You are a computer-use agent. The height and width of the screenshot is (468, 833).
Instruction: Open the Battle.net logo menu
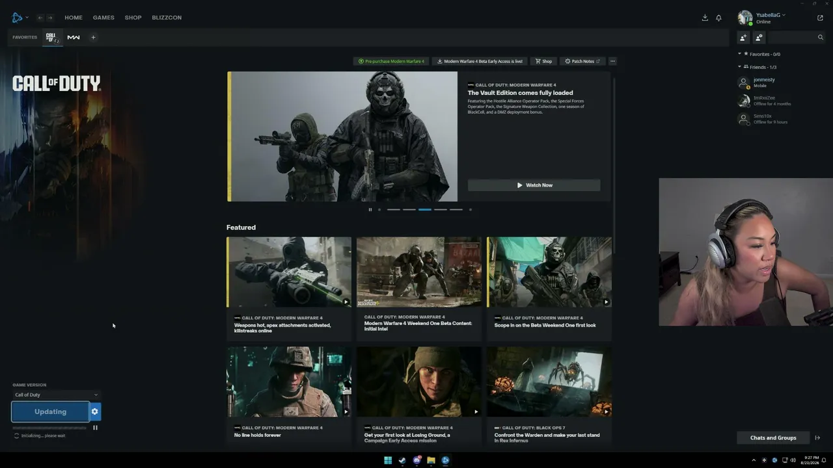click(x=19, y=18)
